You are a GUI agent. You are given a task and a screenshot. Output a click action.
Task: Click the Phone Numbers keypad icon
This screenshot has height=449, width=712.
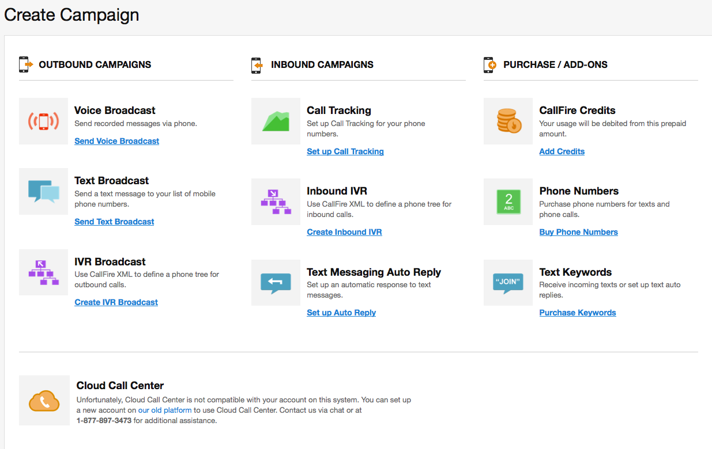tap(507, 201)
